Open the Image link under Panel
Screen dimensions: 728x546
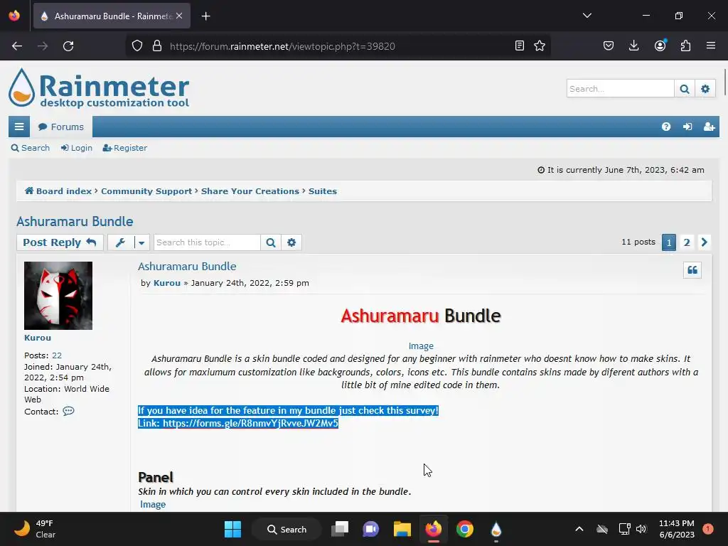153,505
